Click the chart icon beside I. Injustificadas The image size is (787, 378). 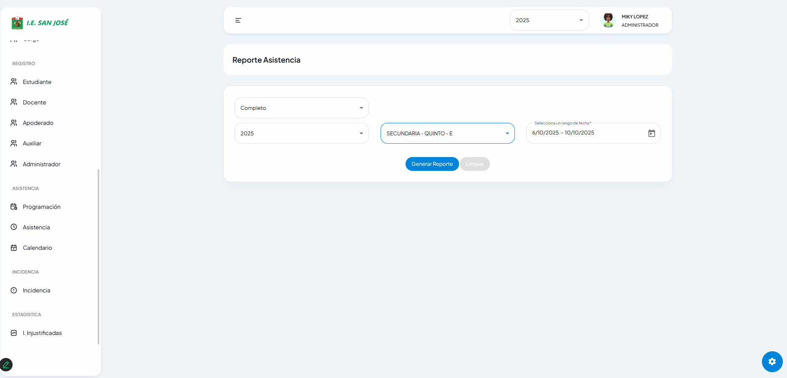[14, 333]
